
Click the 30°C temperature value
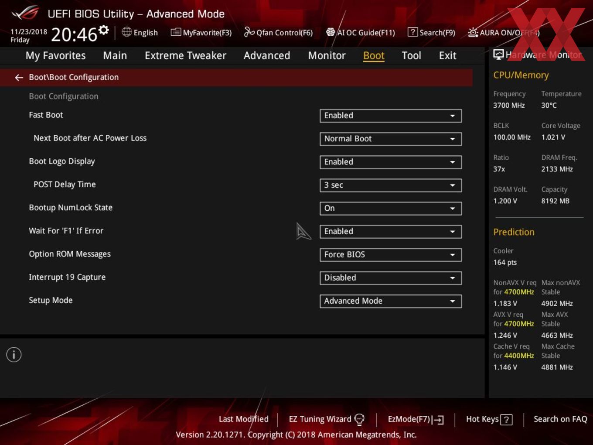click(x=549, y=105)
